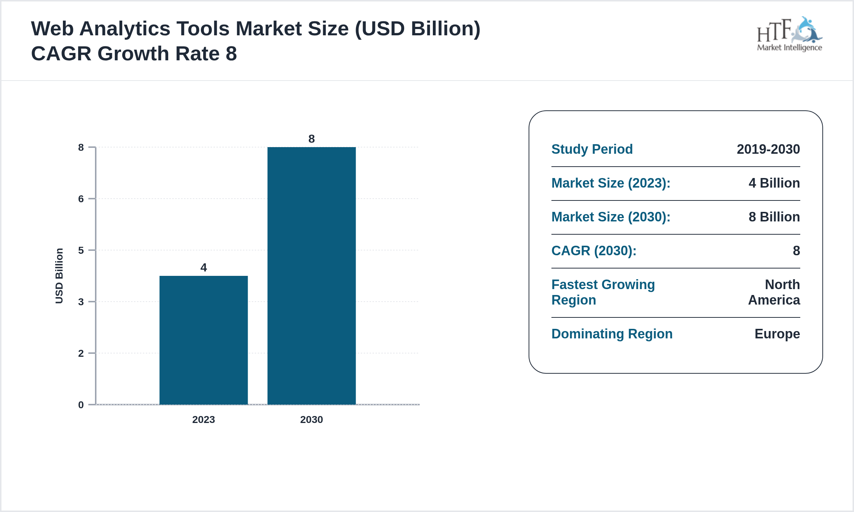Click the Study Period row label

pos(592,149)
